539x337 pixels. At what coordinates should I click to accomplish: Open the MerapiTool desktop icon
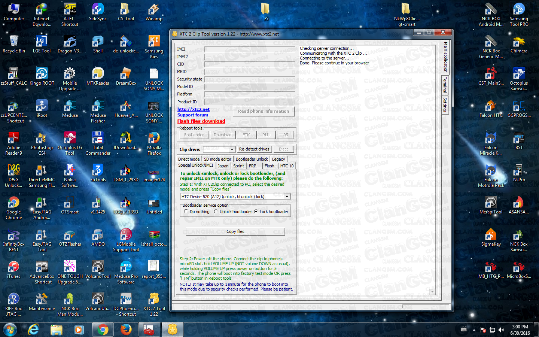point(491,205)
